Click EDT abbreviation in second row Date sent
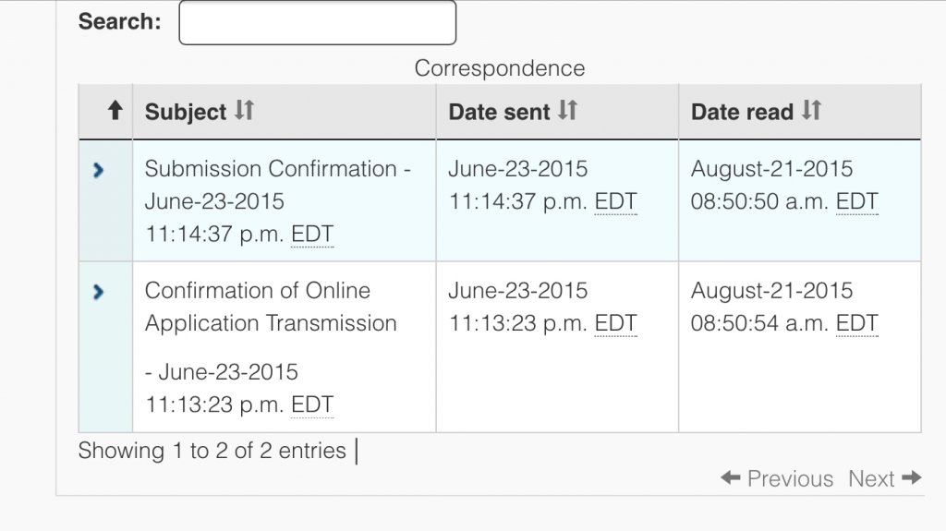 click(615, 323)
